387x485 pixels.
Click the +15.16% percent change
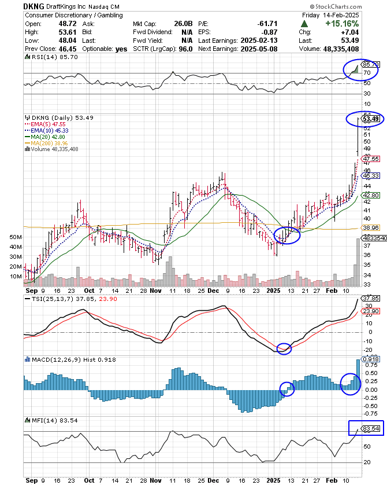pos(342,24)
